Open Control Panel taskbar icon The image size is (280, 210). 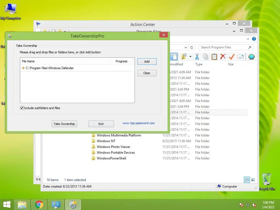[x=56, y=205]
